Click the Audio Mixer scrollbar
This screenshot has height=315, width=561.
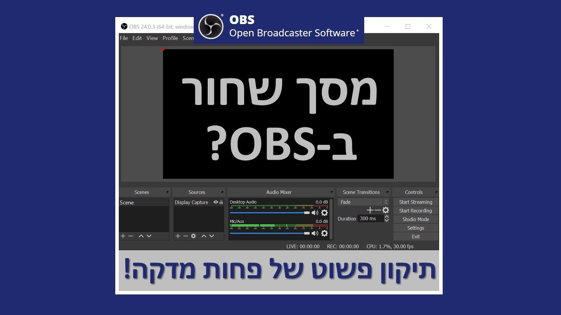click(x=331, y=219)
